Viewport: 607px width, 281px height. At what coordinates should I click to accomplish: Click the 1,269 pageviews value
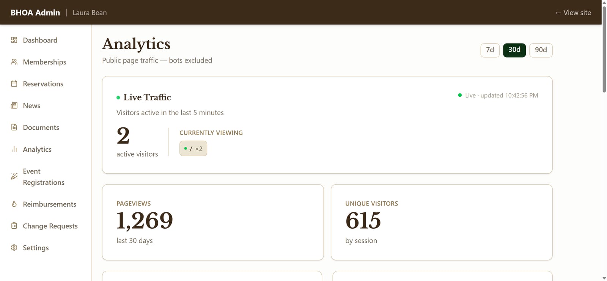click(x=145, y=220)
